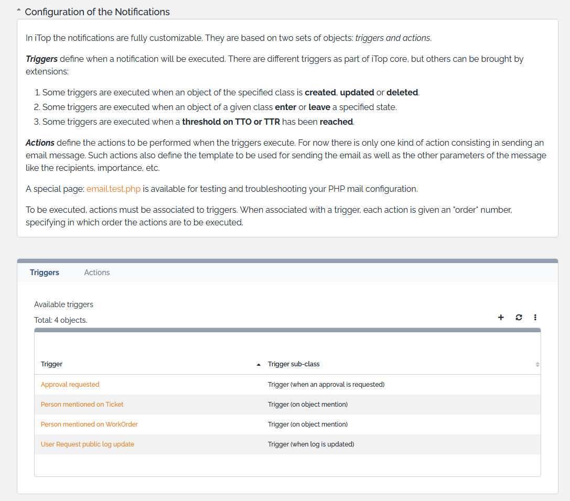Viewport: 570px width, 501px height.
Task: Open the Person mentioned on Ticket trigger
Action: tap(82, 405)
